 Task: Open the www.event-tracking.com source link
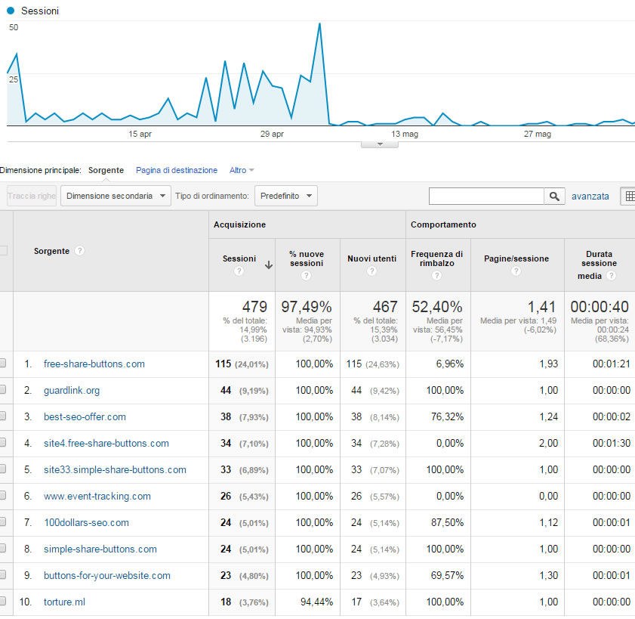point(97,496)
